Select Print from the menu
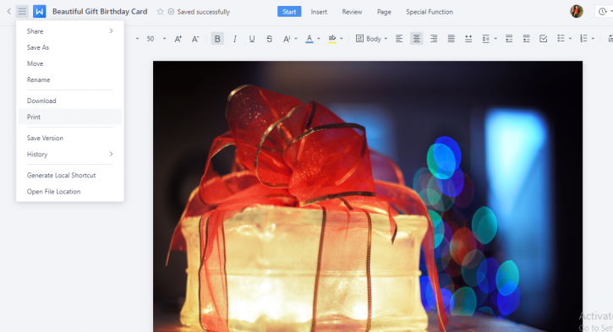The height and width of the screenshot is (332, 613). tap(70, 117)
